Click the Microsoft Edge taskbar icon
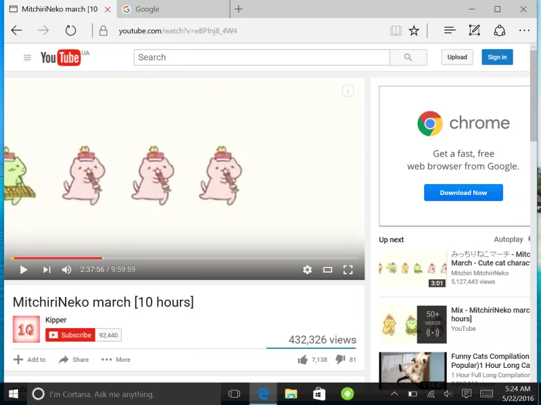The height and width of the screenshot is (405, 541). tap(263, 394)
